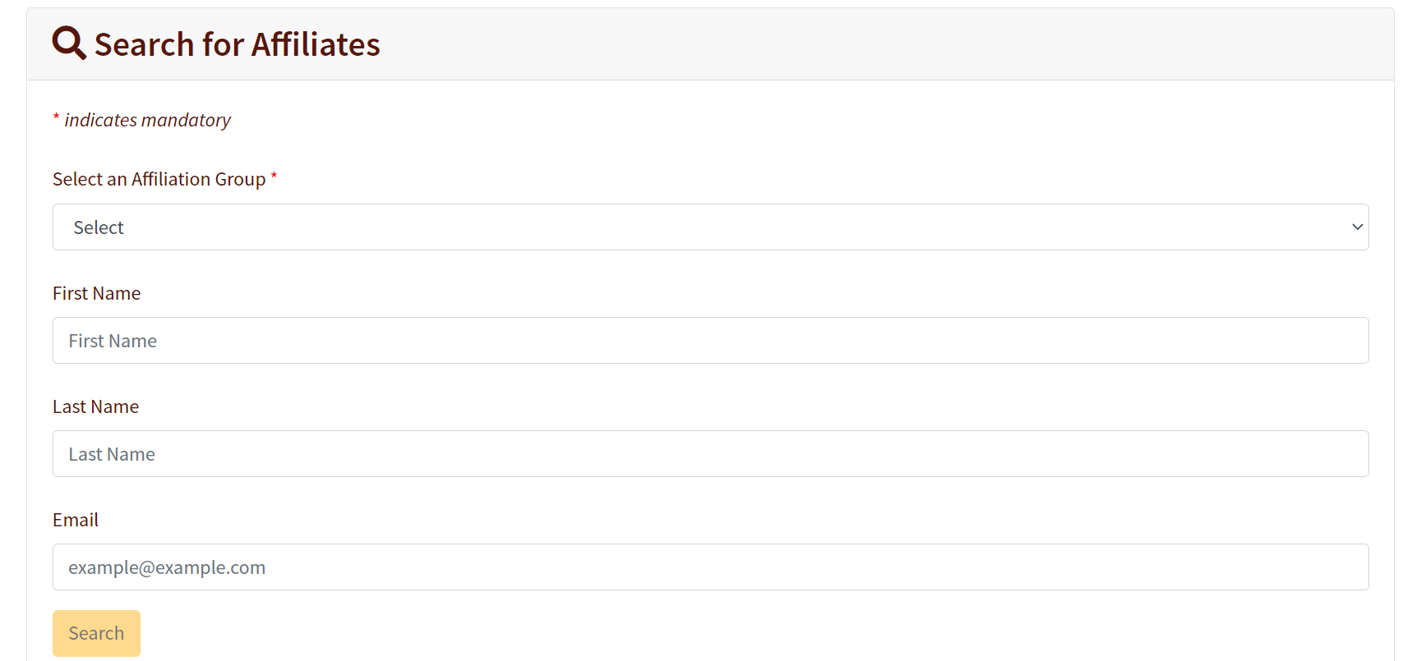The width and height of the screenshot is (1412, 661).
Task: Click the "Search for Affiliates" heading text
Action: tap(237, 44)
